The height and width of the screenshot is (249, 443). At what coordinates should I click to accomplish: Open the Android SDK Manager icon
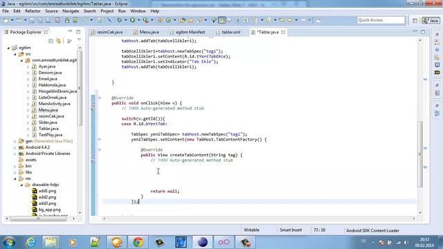(x=67, y=20)
